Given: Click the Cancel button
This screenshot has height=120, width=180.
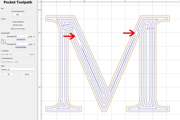Looking at the screenshot, I should pos(27,74).
